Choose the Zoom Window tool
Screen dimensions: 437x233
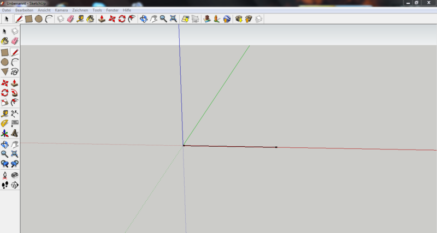point(15,154)
